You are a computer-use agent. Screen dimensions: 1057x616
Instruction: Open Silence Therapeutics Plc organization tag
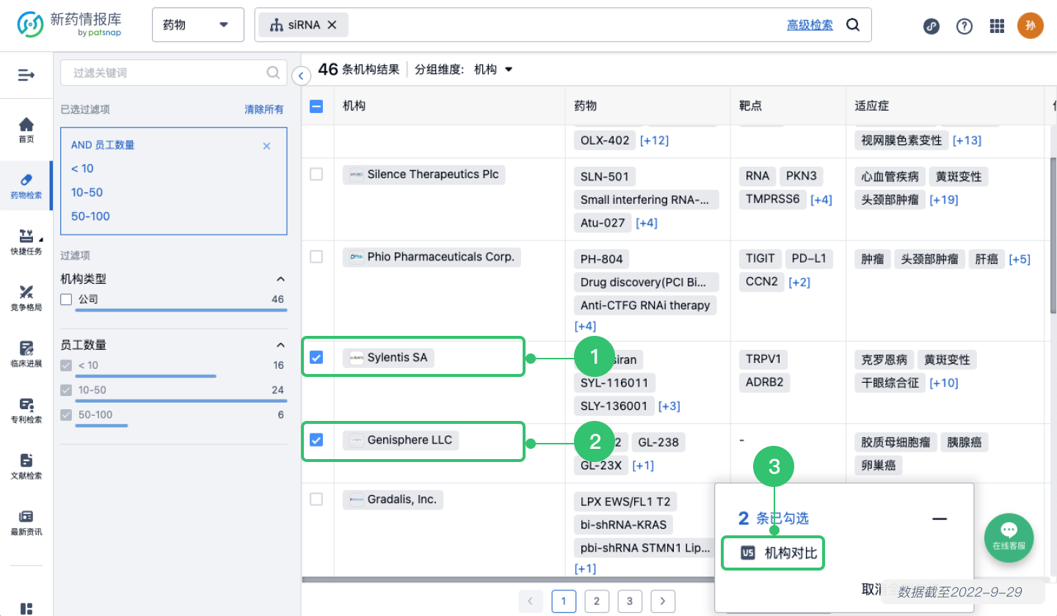(424, 175)
